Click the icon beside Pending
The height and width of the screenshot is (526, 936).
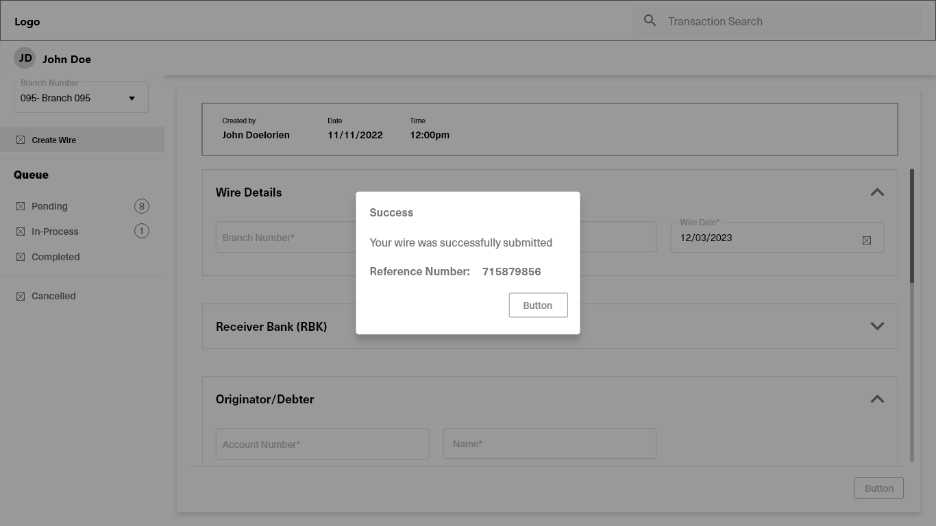21,206
